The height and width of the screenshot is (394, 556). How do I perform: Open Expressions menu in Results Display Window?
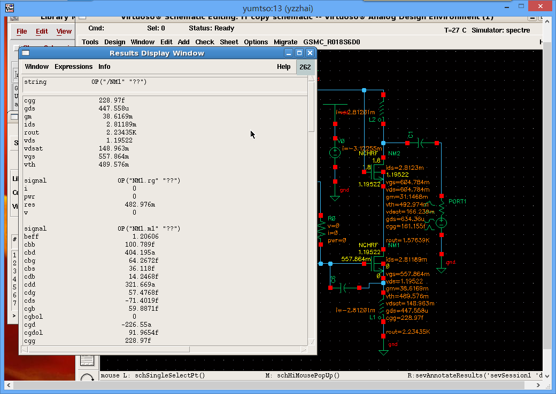coord(73,67)
